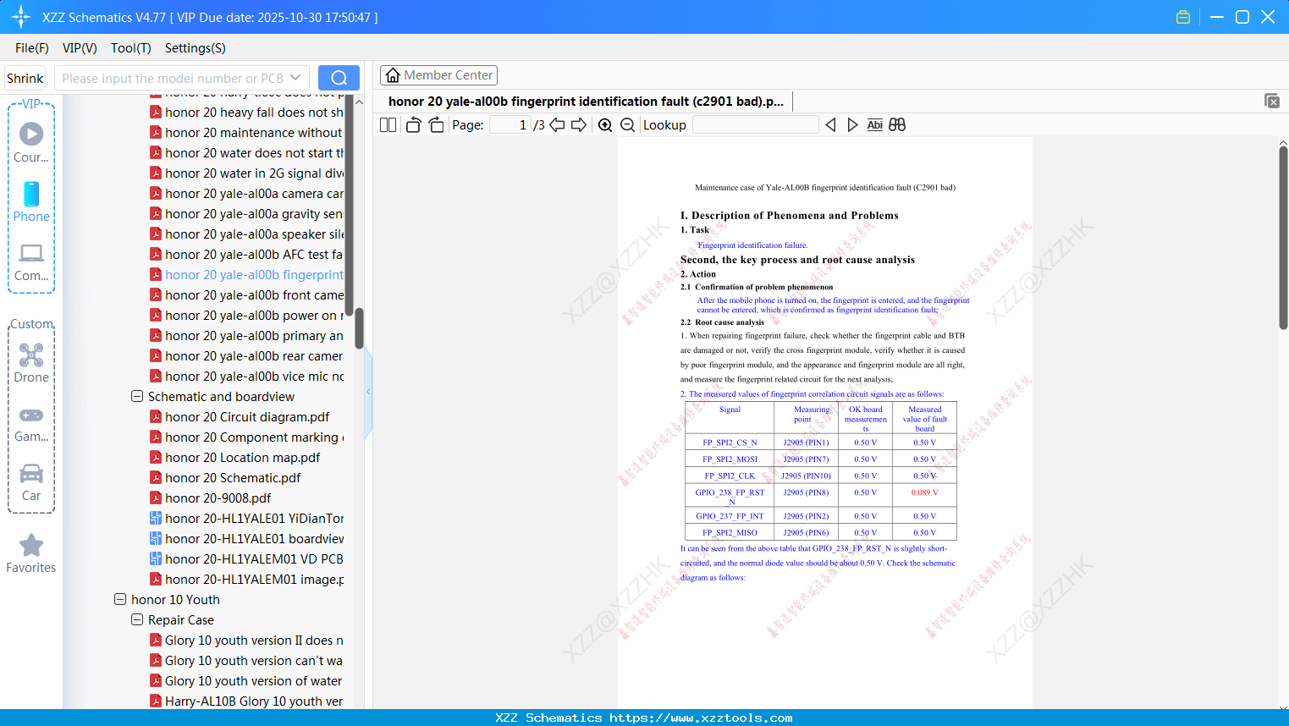Select the Phone category icon

31,202
